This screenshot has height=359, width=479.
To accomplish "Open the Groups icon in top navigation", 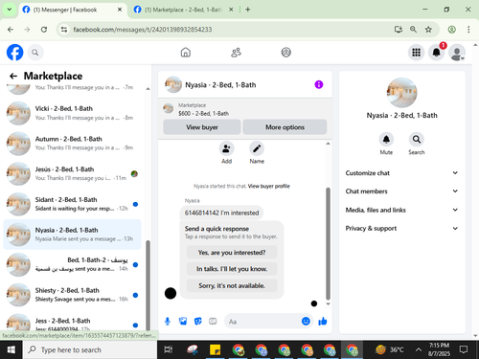I will pos(285,53).
